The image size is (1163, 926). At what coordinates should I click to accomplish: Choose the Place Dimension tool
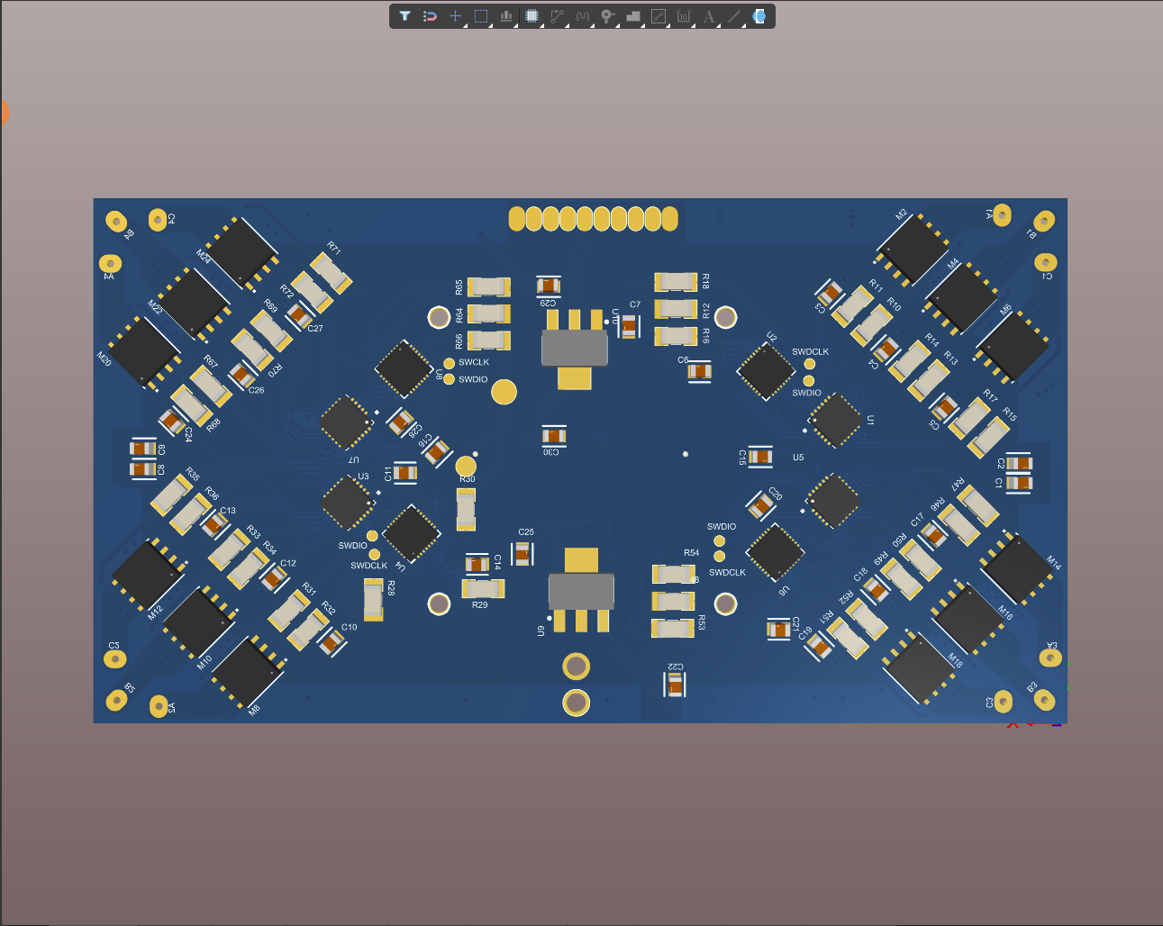pos(684,16)
